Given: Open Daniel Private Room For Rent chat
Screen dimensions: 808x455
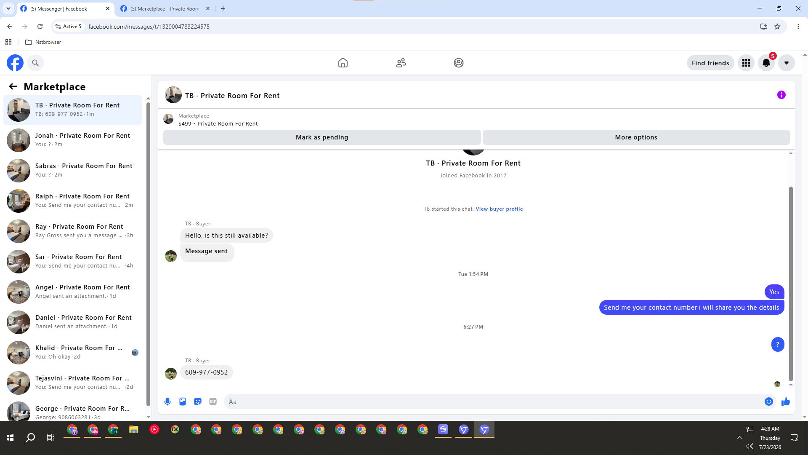Looking at the screenshot, I should tap(73, 322).
